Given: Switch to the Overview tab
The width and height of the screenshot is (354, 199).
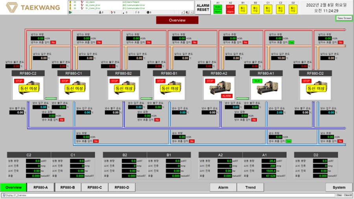Looking at the screenshot, I should [x=13, y=187].
